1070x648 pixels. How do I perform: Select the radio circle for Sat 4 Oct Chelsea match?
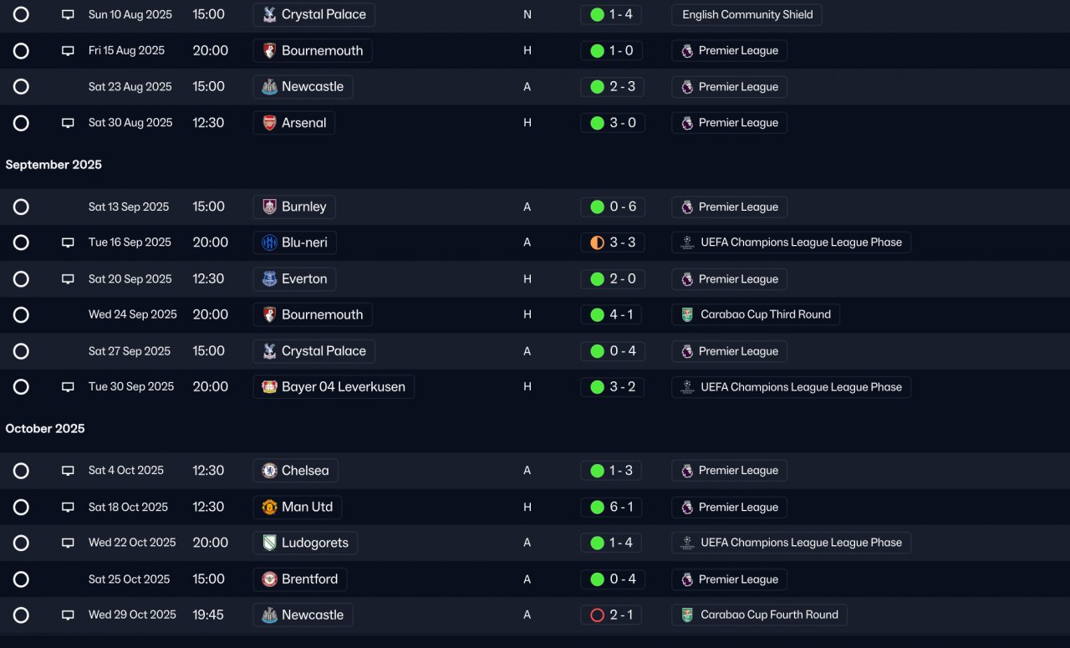coord(21,471)
